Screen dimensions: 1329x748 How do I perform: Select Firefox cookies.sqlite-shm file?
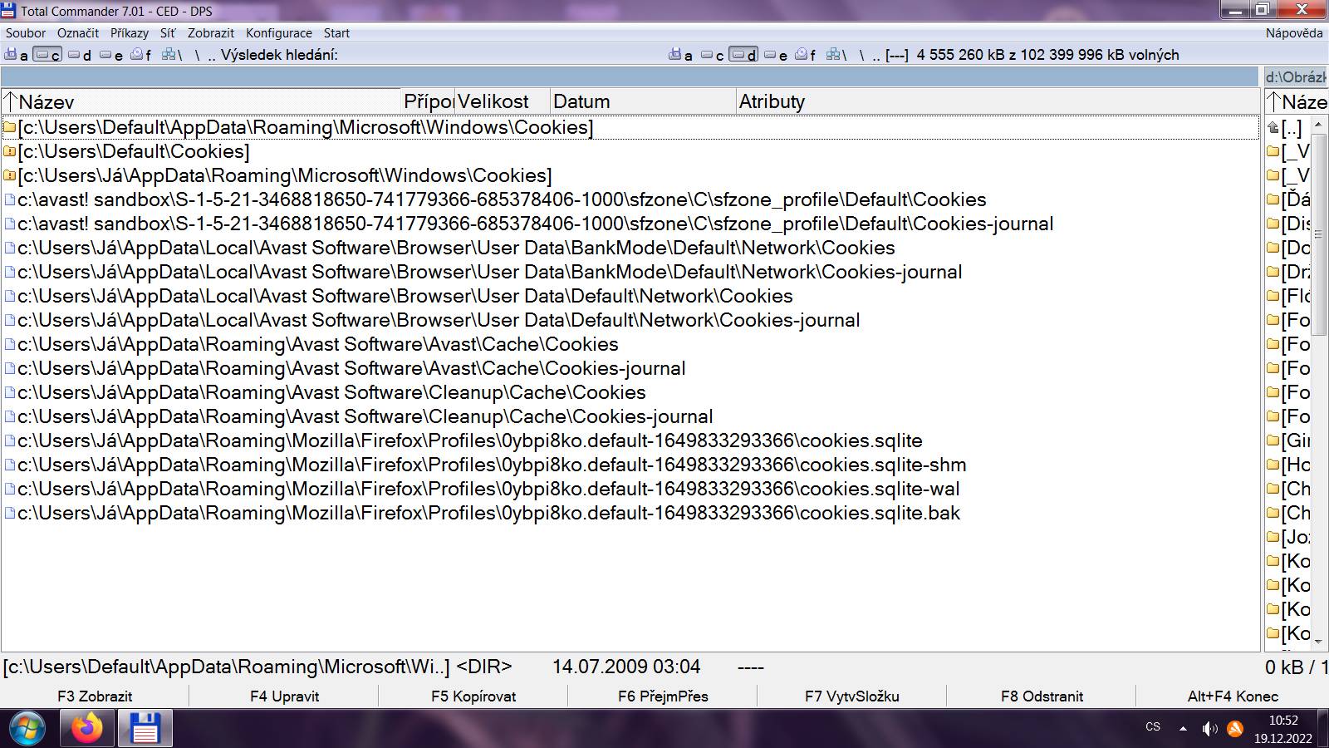tap(630, 465)
